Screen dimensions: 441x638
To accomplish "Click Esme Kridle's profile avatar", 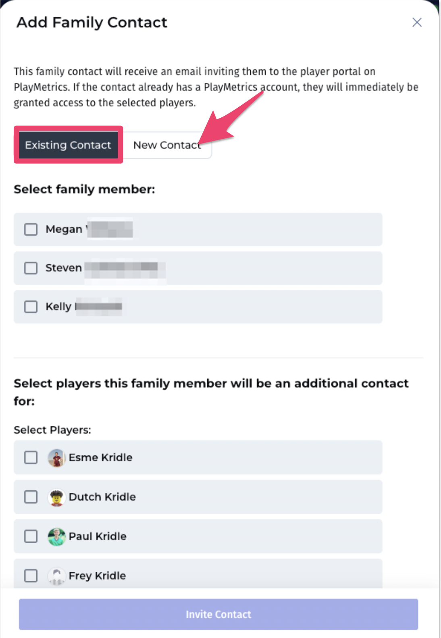I will tap(56, 458).
